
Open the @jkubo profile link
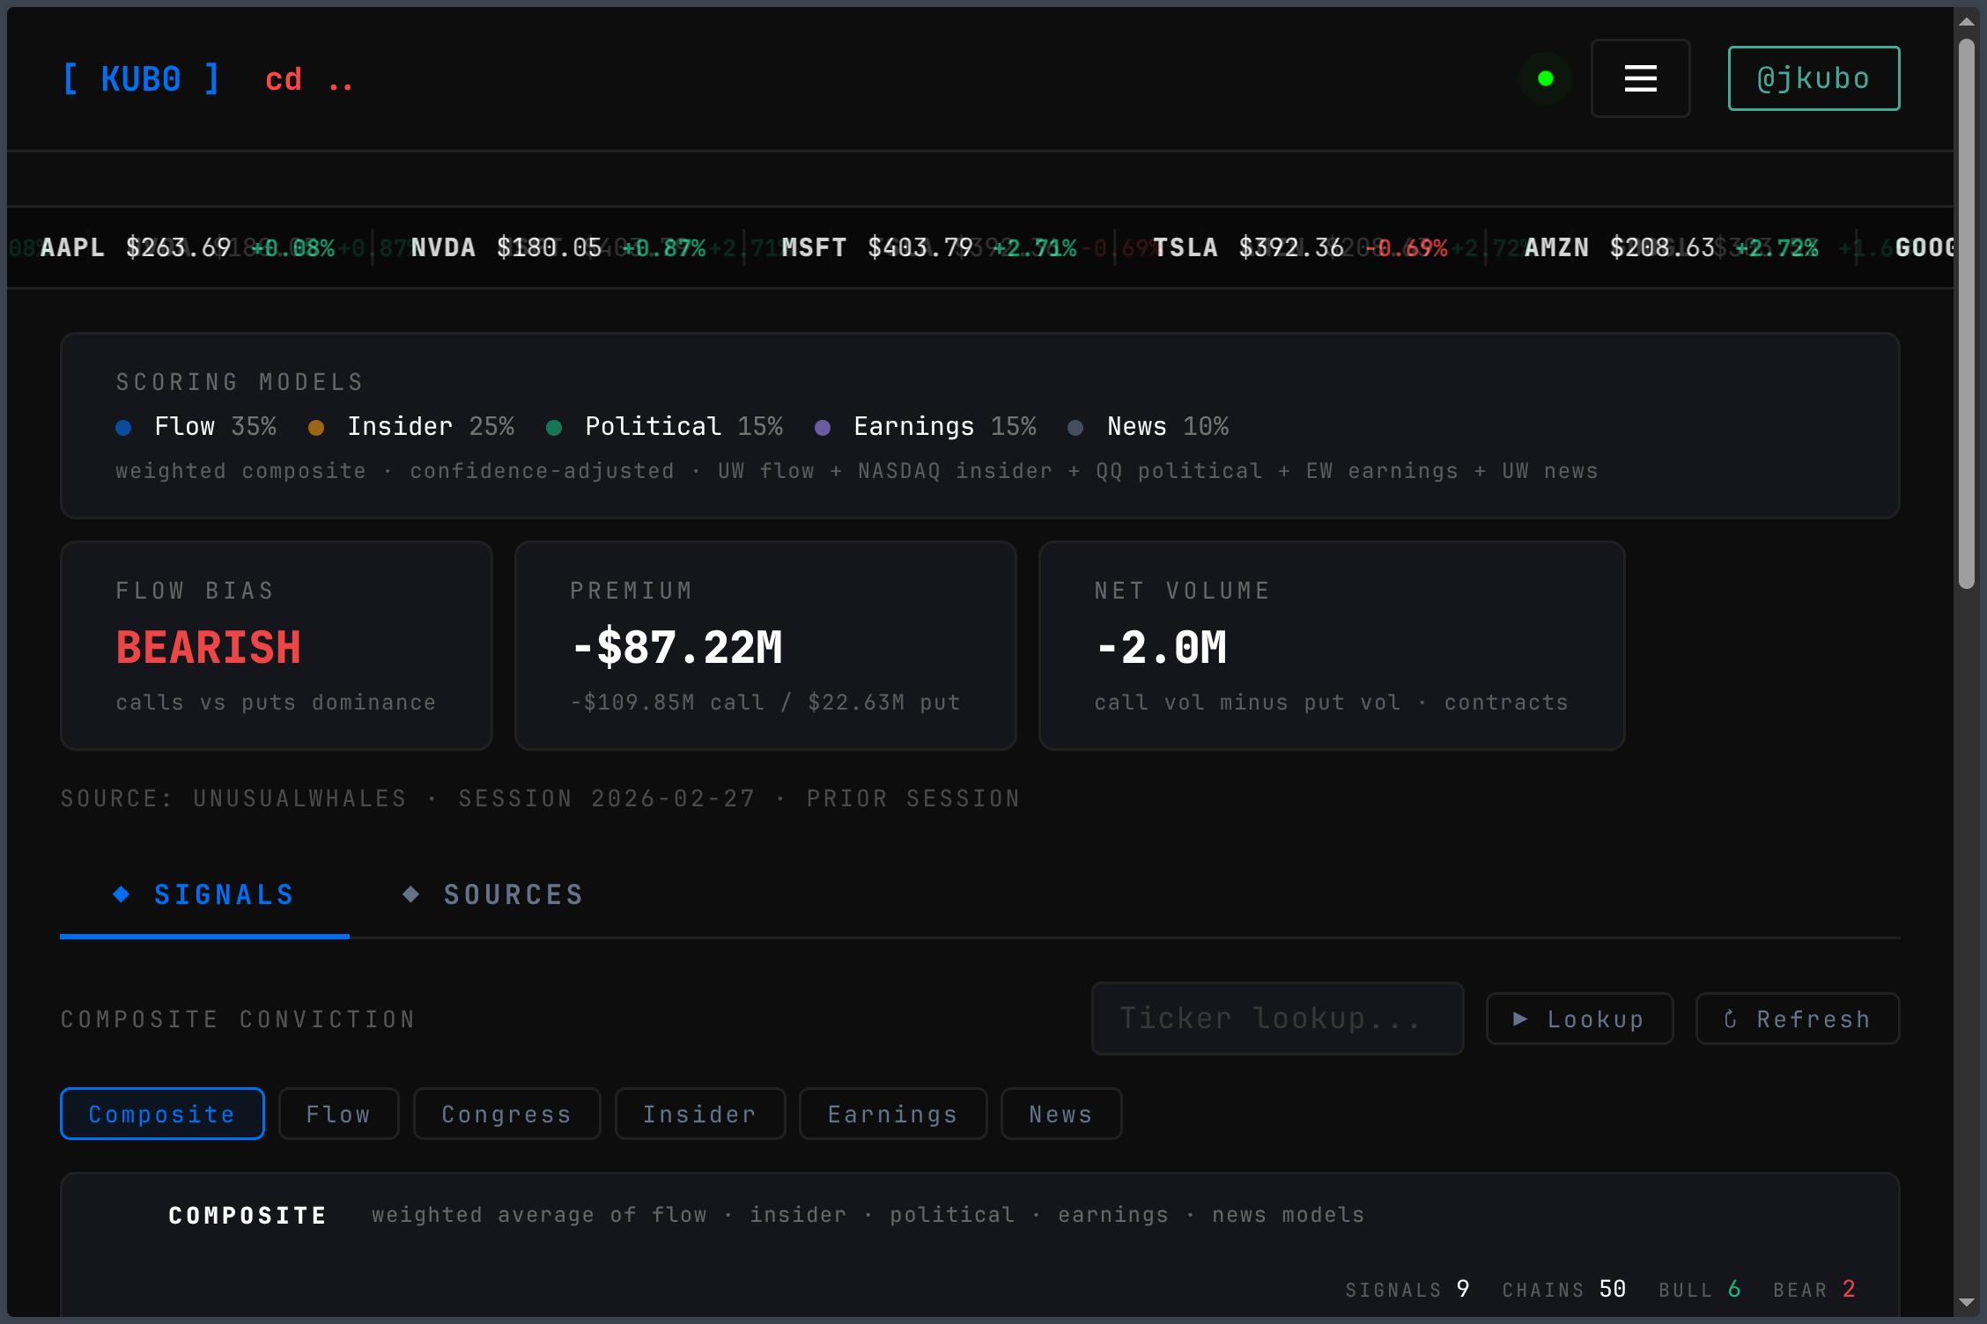pos(1813,78)
